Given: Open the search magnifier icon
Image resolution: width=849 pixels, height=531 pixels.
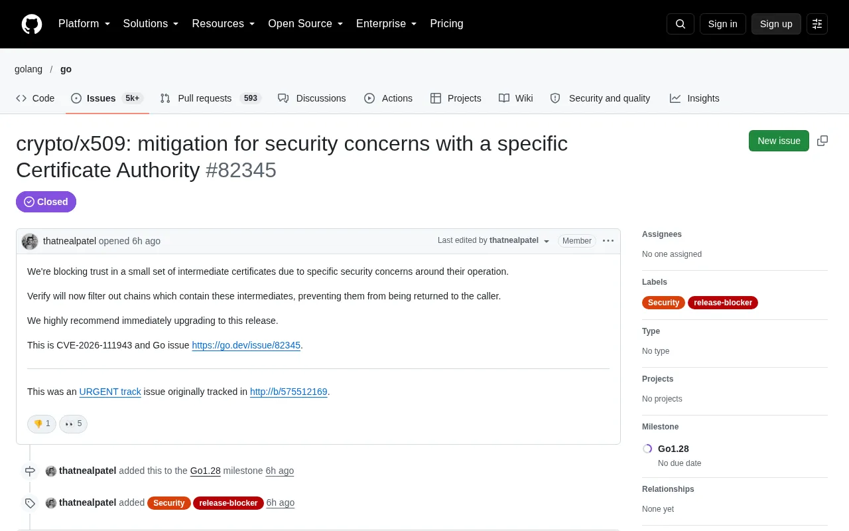Looking at the screenshot, I should point(681,24).
